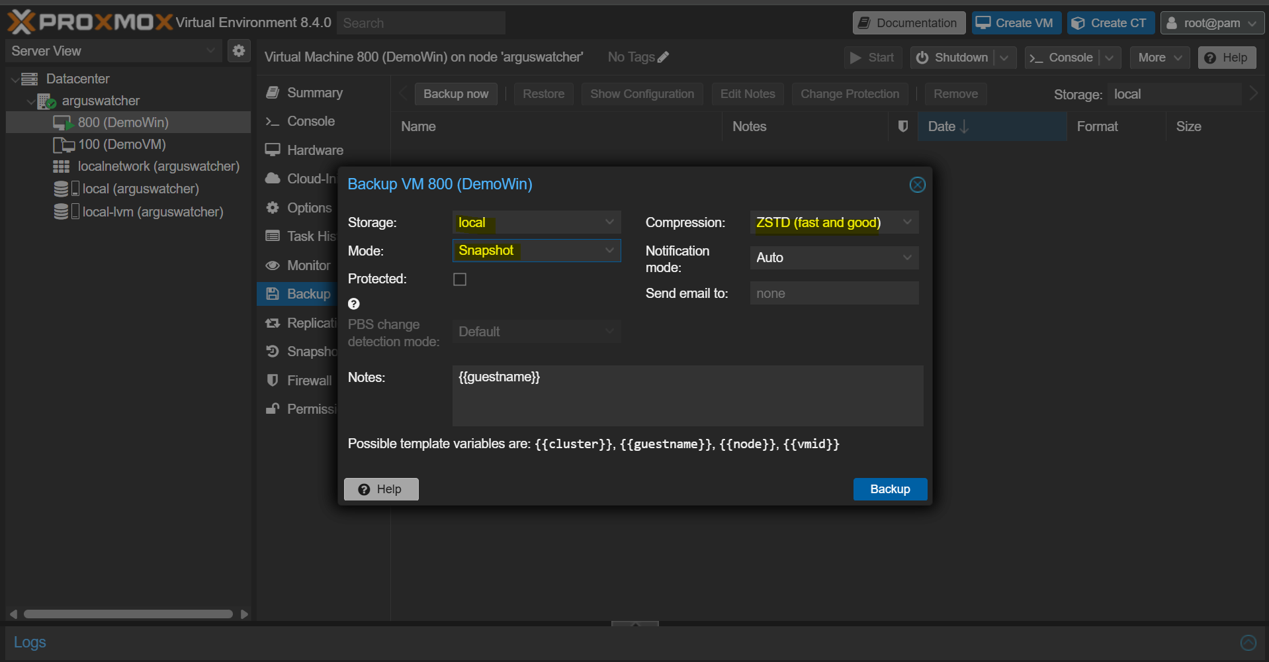Click the Hardware monitor icon
The width and height of the screenshot is (1269, 662).
(273, 150)
